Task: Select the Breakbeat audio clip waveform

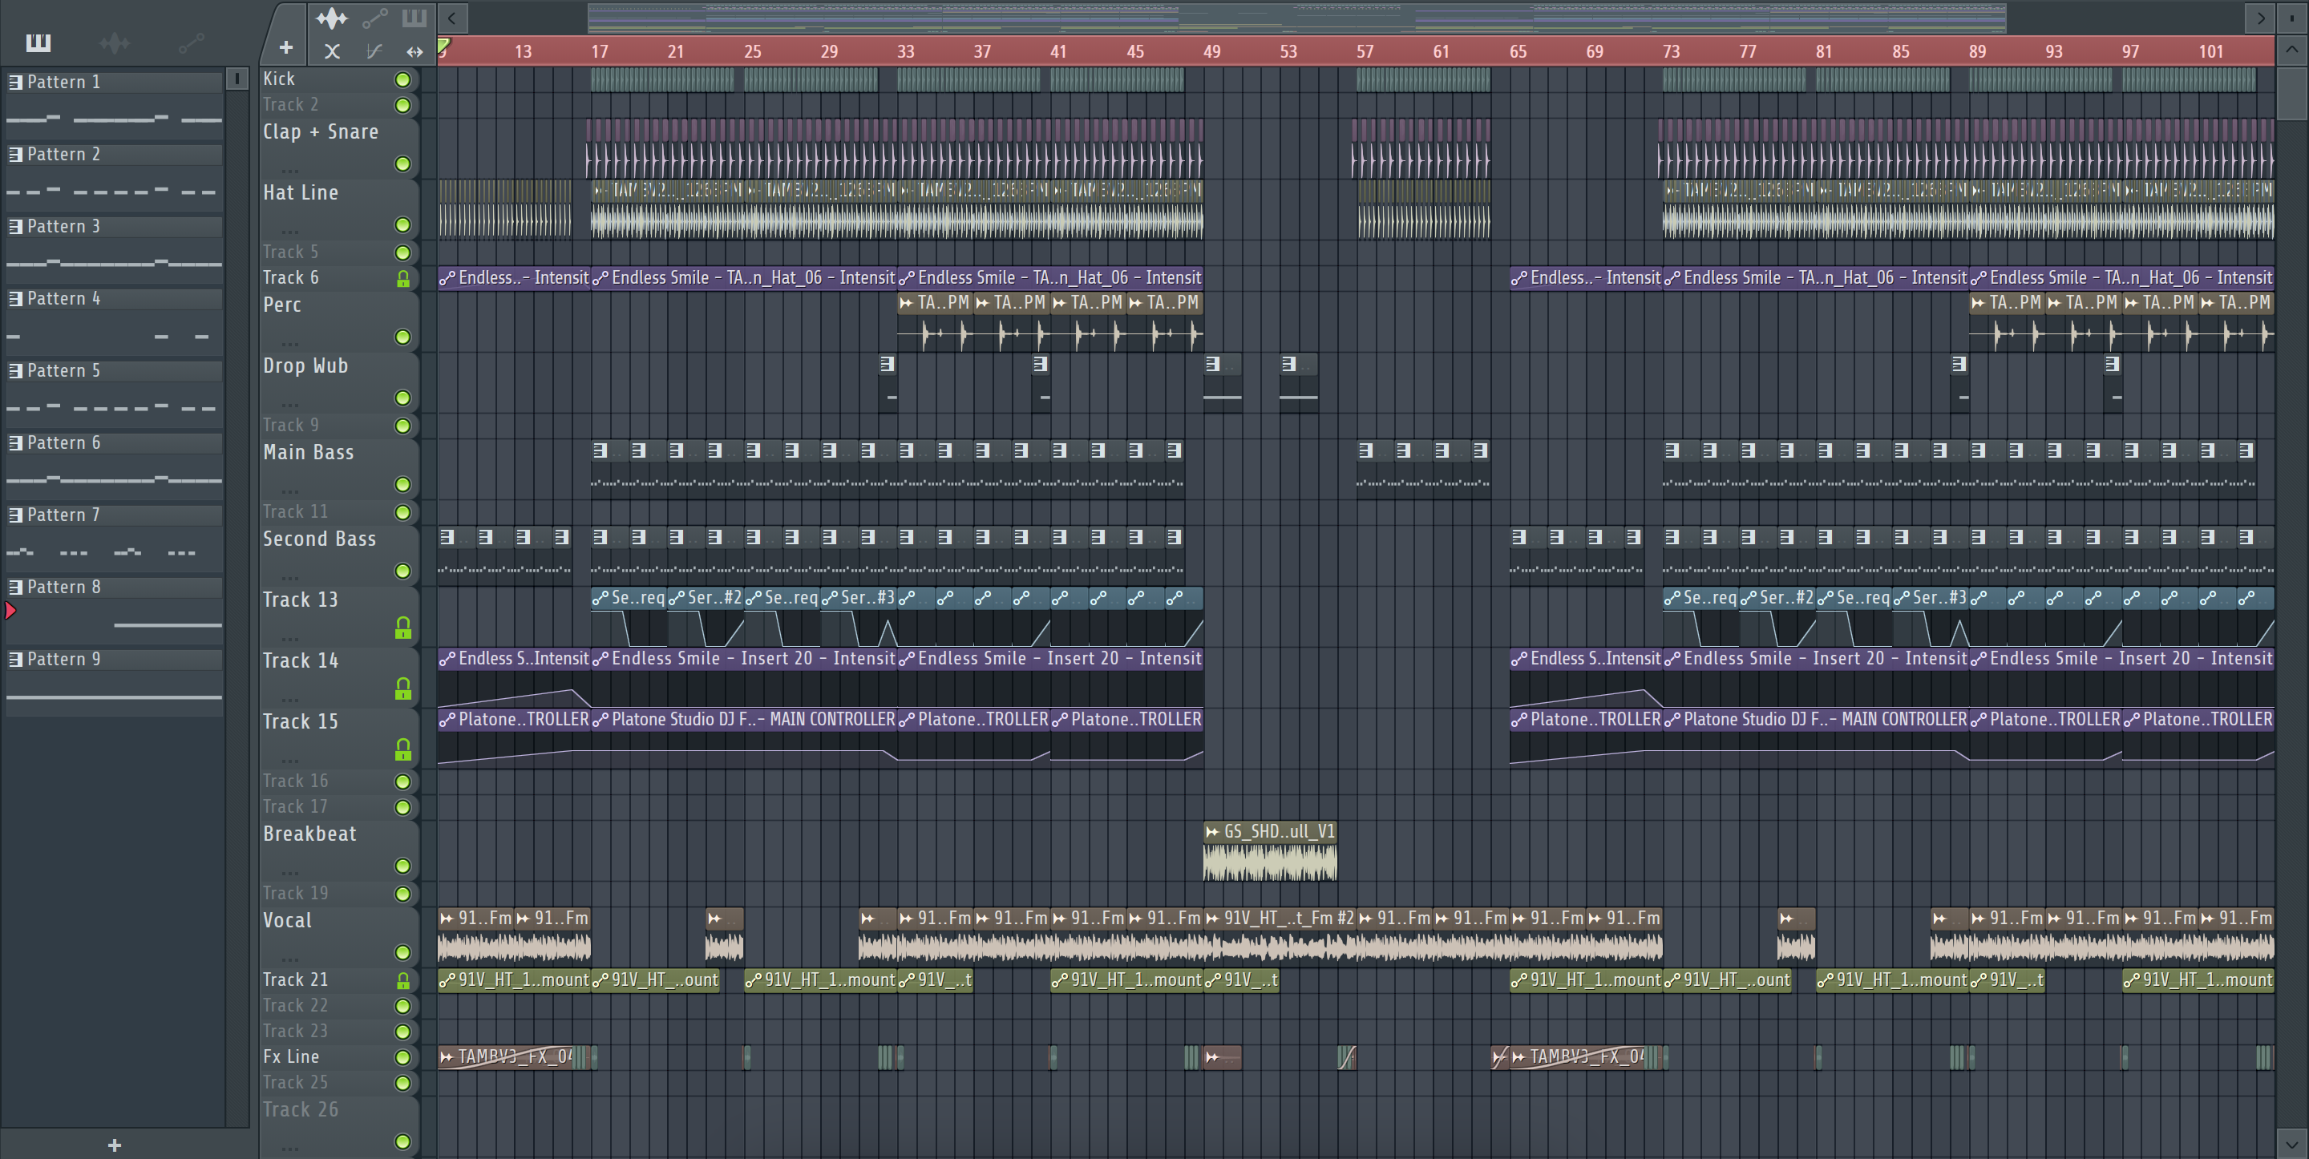Action: (1269, 862)
